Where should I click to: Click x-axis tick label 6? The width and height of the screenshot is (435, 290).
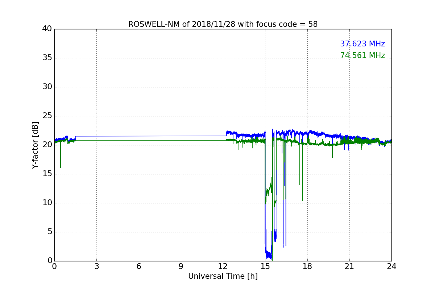pyautogui.click(x=139, y=266)
